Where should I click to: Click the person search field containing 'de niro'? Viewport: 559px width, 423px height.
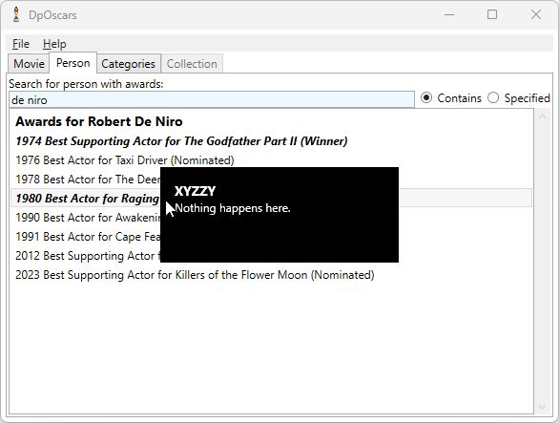pyautogui.click(x=212, y=99)
